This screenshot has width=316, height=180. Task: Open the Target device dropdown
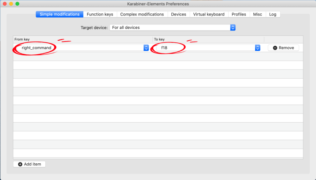click(x=173, y=28)
